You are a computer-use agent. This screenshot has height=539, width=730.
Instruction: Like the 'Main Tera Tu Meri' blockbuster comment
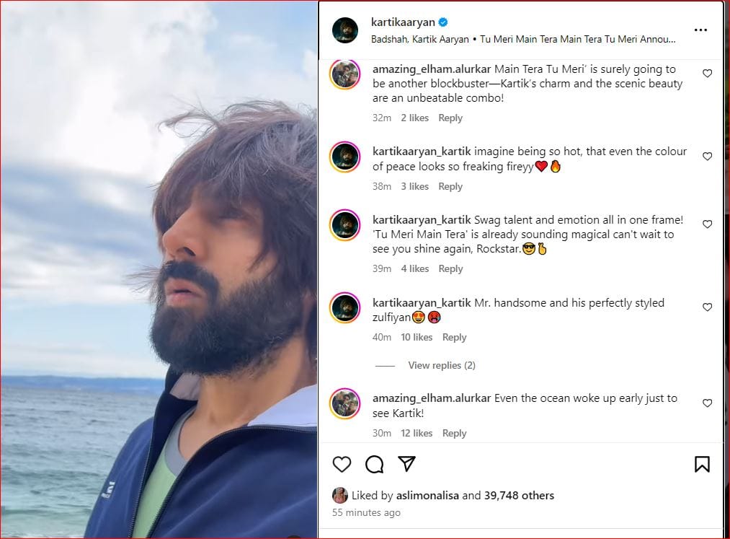click(707, 73)
